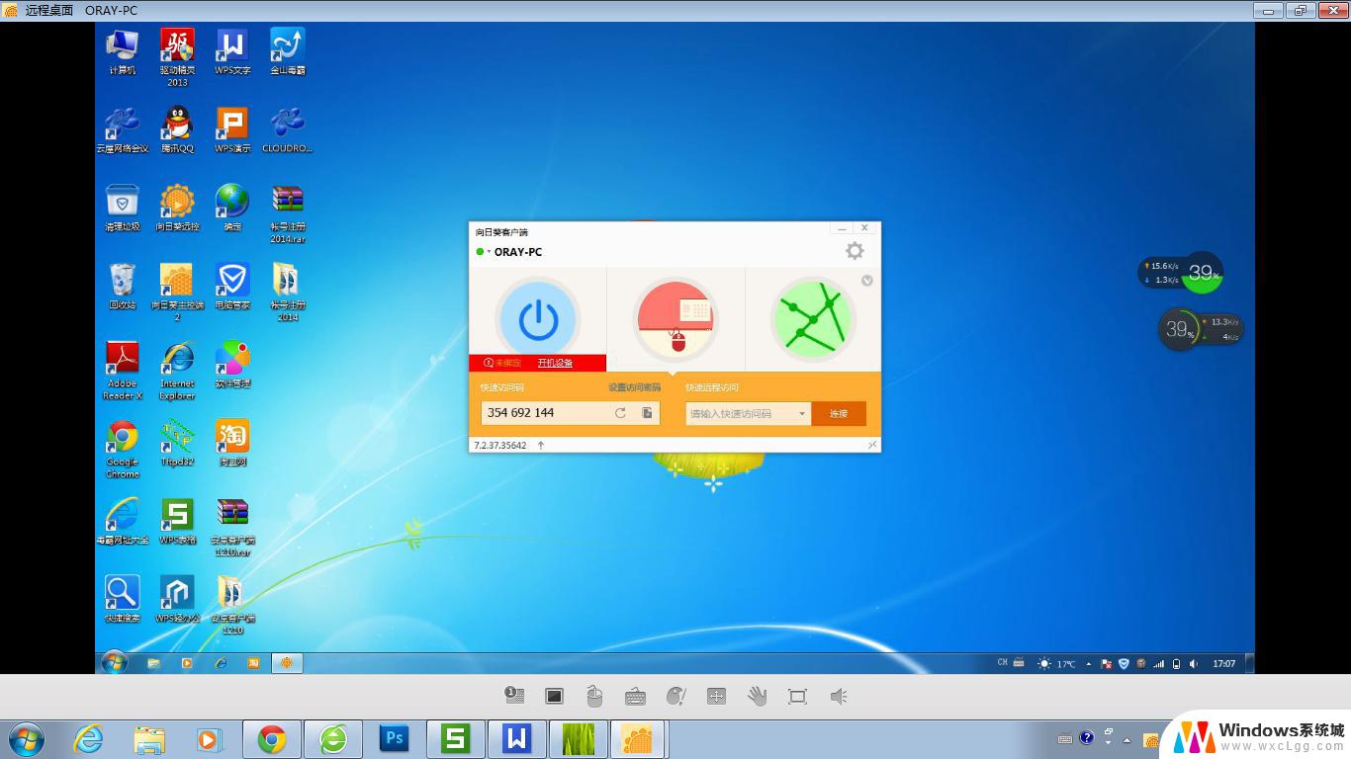This screenshot has height=759, width=1351.
Task: Open 腾讯QQ penguin desktop icon
Action: (x=177, y=129)
